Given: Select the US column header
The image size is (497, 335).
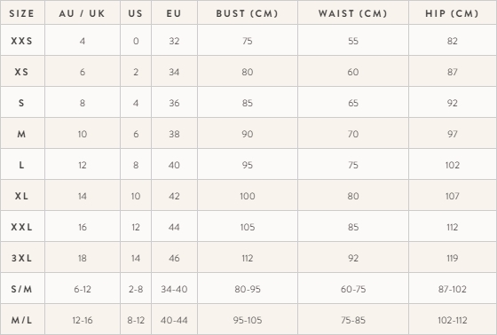Looking at the screenshot, I should [x=136, y=13].
